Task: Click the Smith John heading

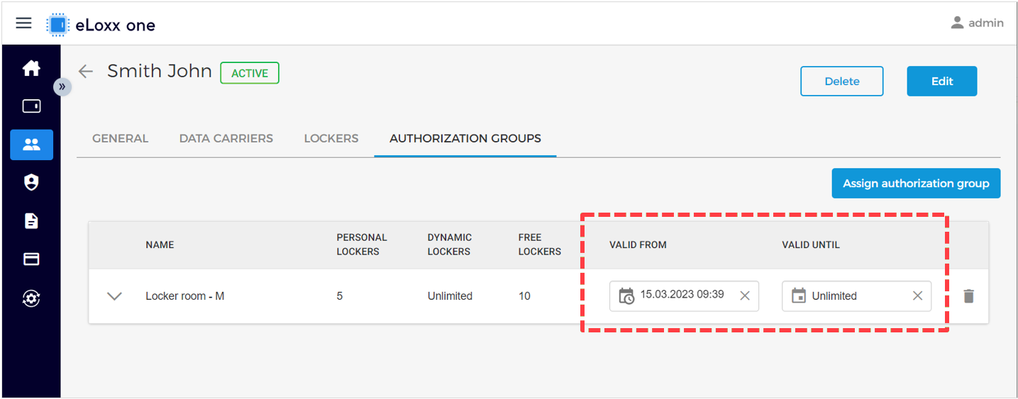Action: point(160,71)
